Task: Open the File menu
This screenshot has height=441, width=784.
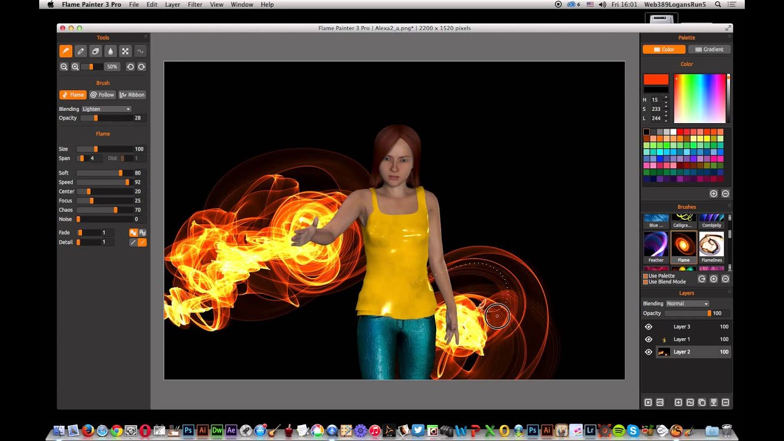Action: (x=134, y=4)
